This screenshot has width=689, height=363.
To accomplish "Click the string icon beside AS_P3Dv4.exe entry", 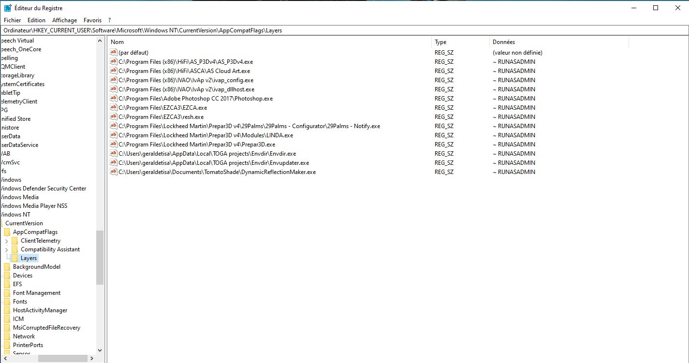I will (x=114, y=61).
